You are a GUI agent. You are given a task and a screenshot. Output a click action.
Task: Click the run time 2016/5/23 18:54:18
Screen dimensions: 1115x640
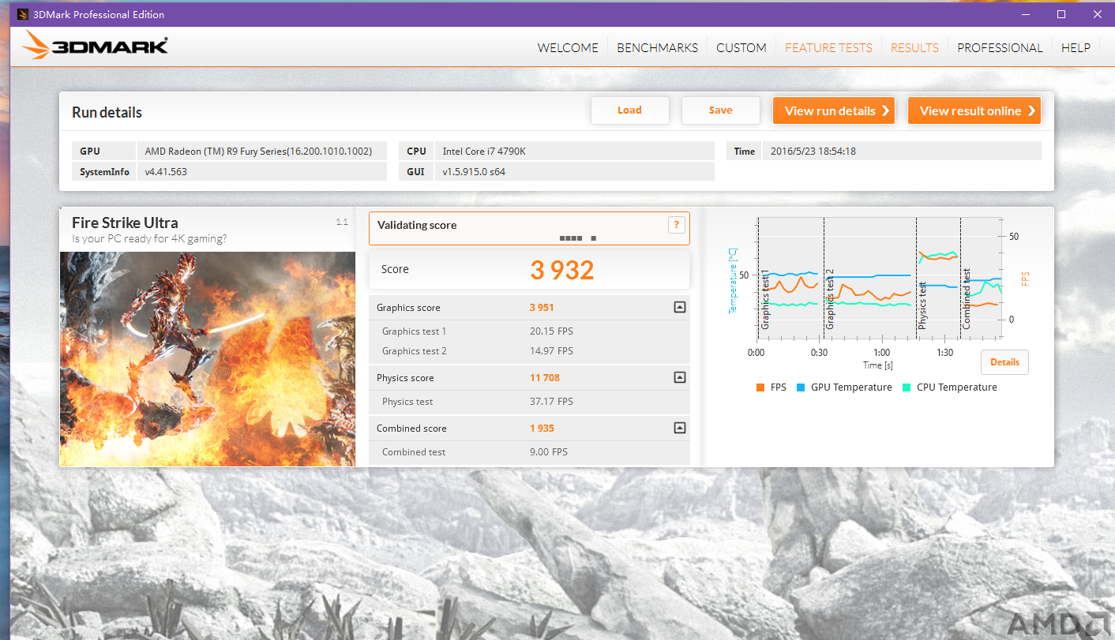click(813, 152)
